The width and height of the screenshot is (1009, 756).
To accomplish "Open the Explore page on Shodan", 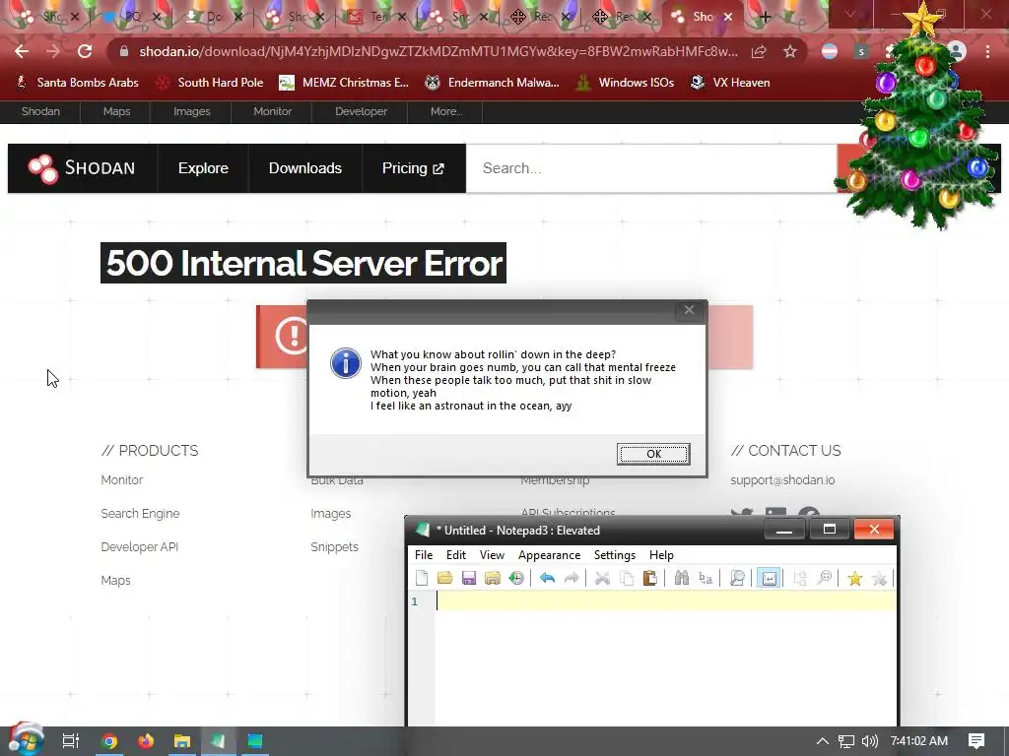I will (x=203, y=168).
